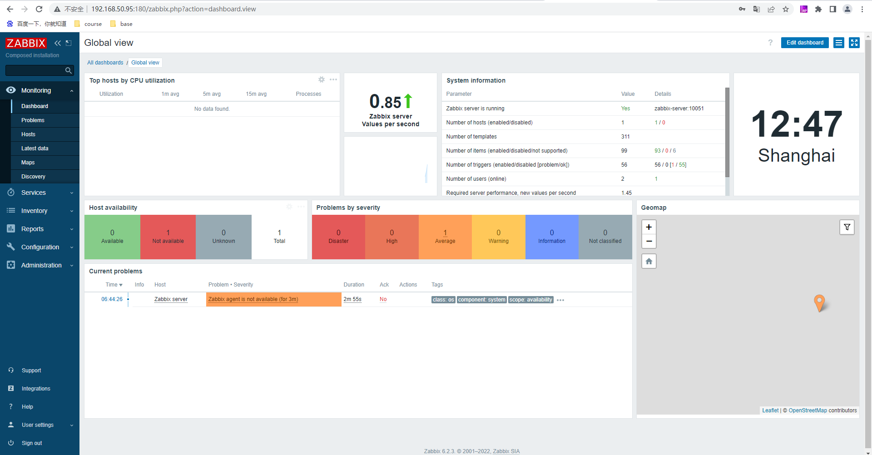Open the dashboard actions list icon
872x455 pixels.
839,43
